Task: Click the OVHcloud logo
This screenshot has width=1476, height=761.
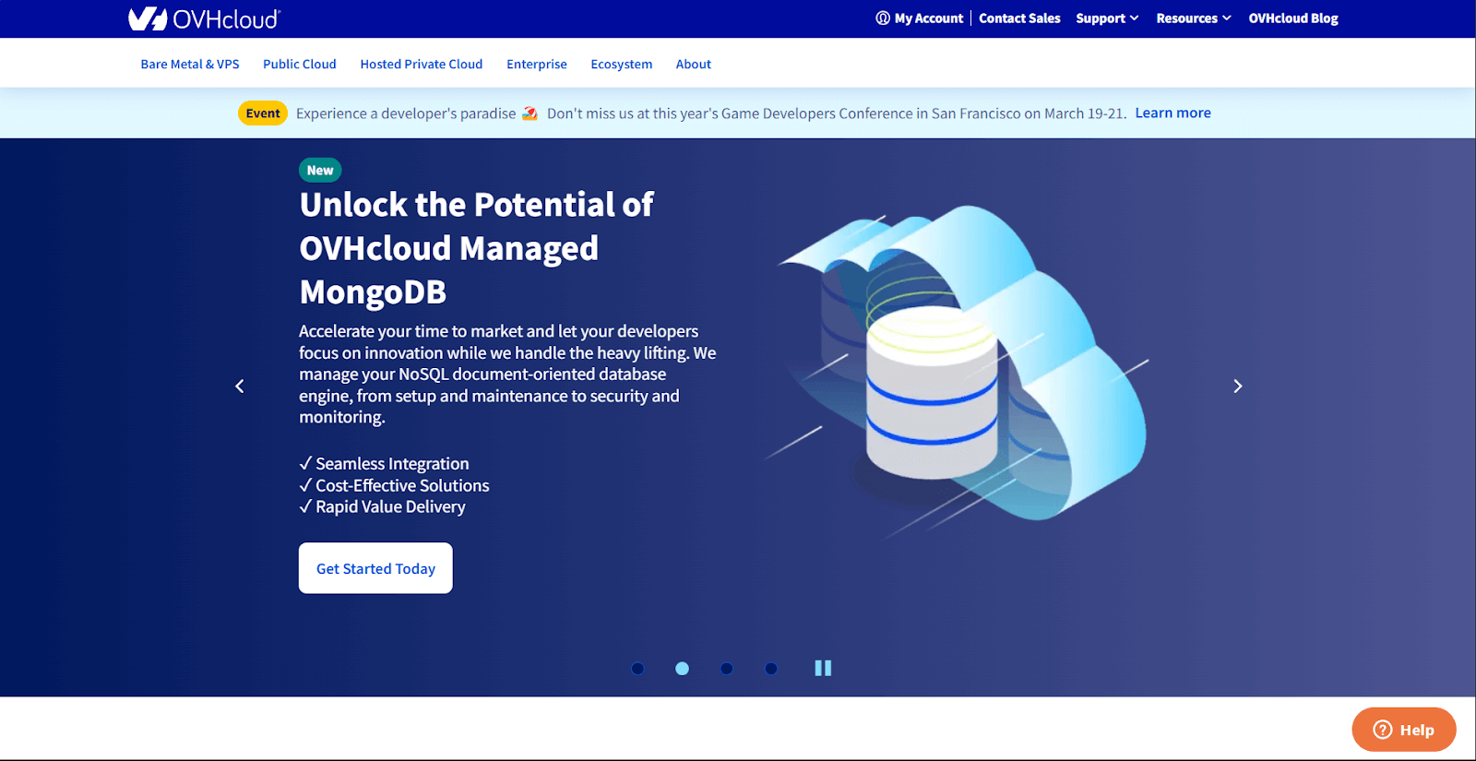Action: [x=204, y=18]
